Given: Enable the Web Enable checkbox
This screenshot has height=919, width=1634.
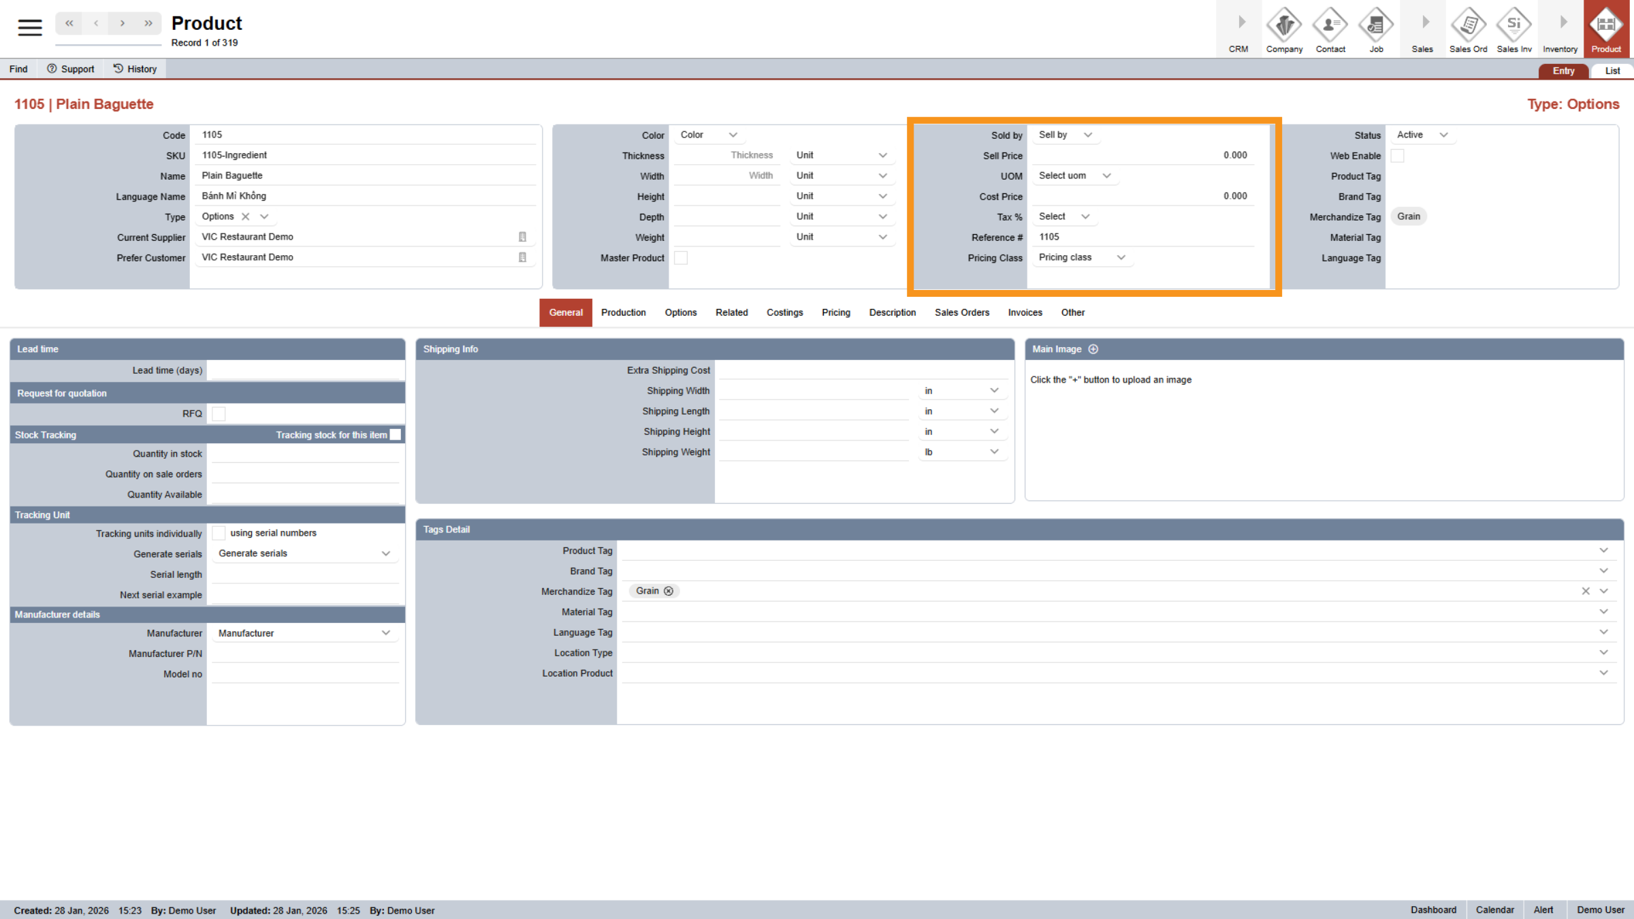Looking at the screenshot, I should (x=1398, y=155).
